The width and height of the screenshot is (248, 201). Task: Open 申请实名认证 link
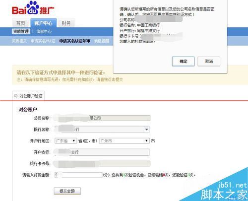(43, 41)
